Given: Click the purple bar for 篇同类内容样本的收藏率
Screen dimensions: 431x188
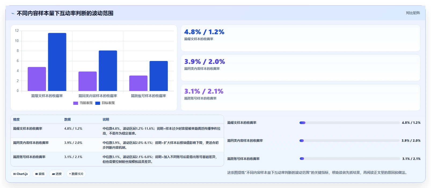Looking at the screenshot, I should click(87, 81).
